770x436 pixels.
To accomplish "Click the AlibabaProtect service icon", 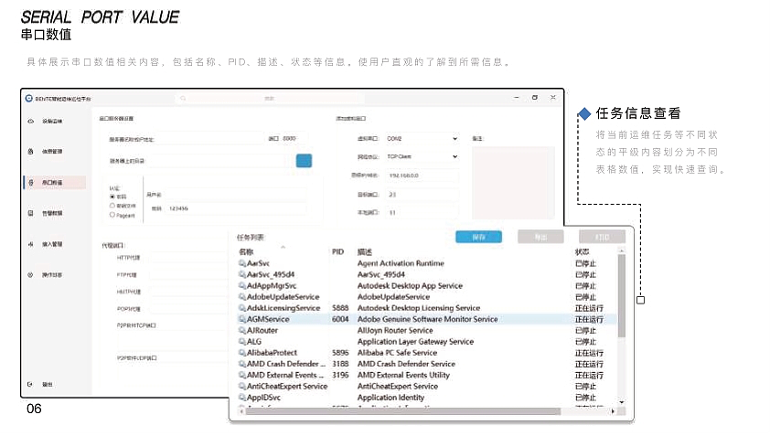I will pyautogui.click(x=242, y=353).
